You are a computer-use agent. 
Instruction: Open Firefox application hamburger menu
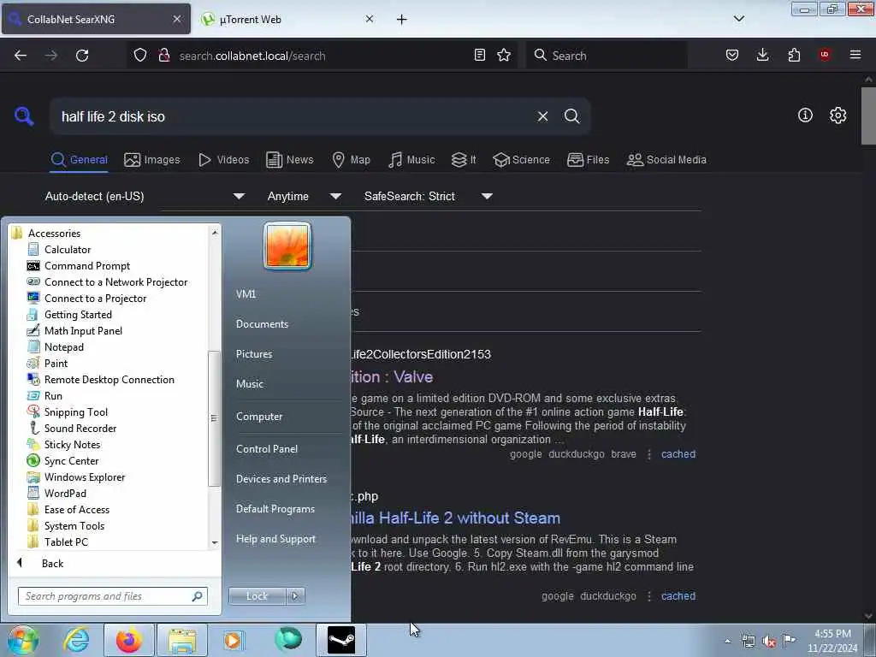pyautogui.click(x=855, y=55)
